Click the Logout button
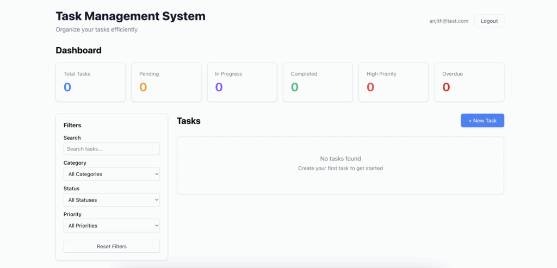This screenshot has width=557, height=268. (x=489, y=21)
